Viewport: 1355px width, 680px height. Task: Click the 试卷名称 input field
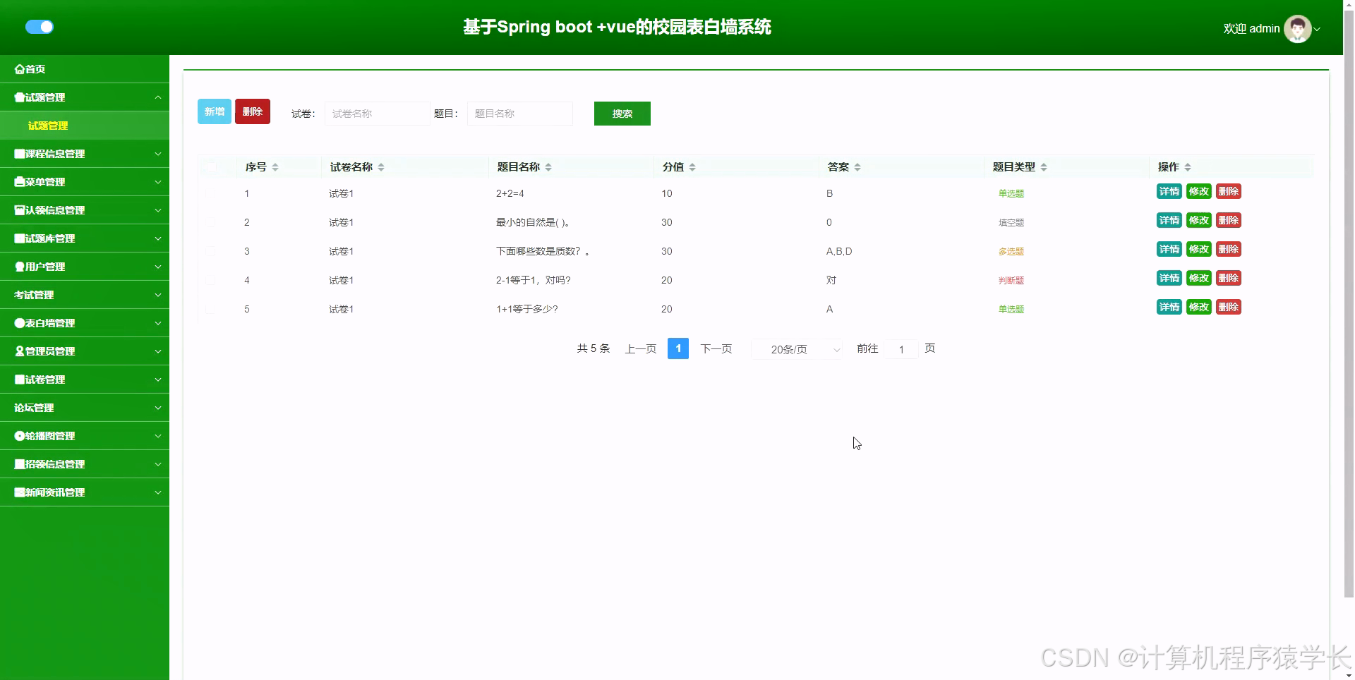(377, 113)
